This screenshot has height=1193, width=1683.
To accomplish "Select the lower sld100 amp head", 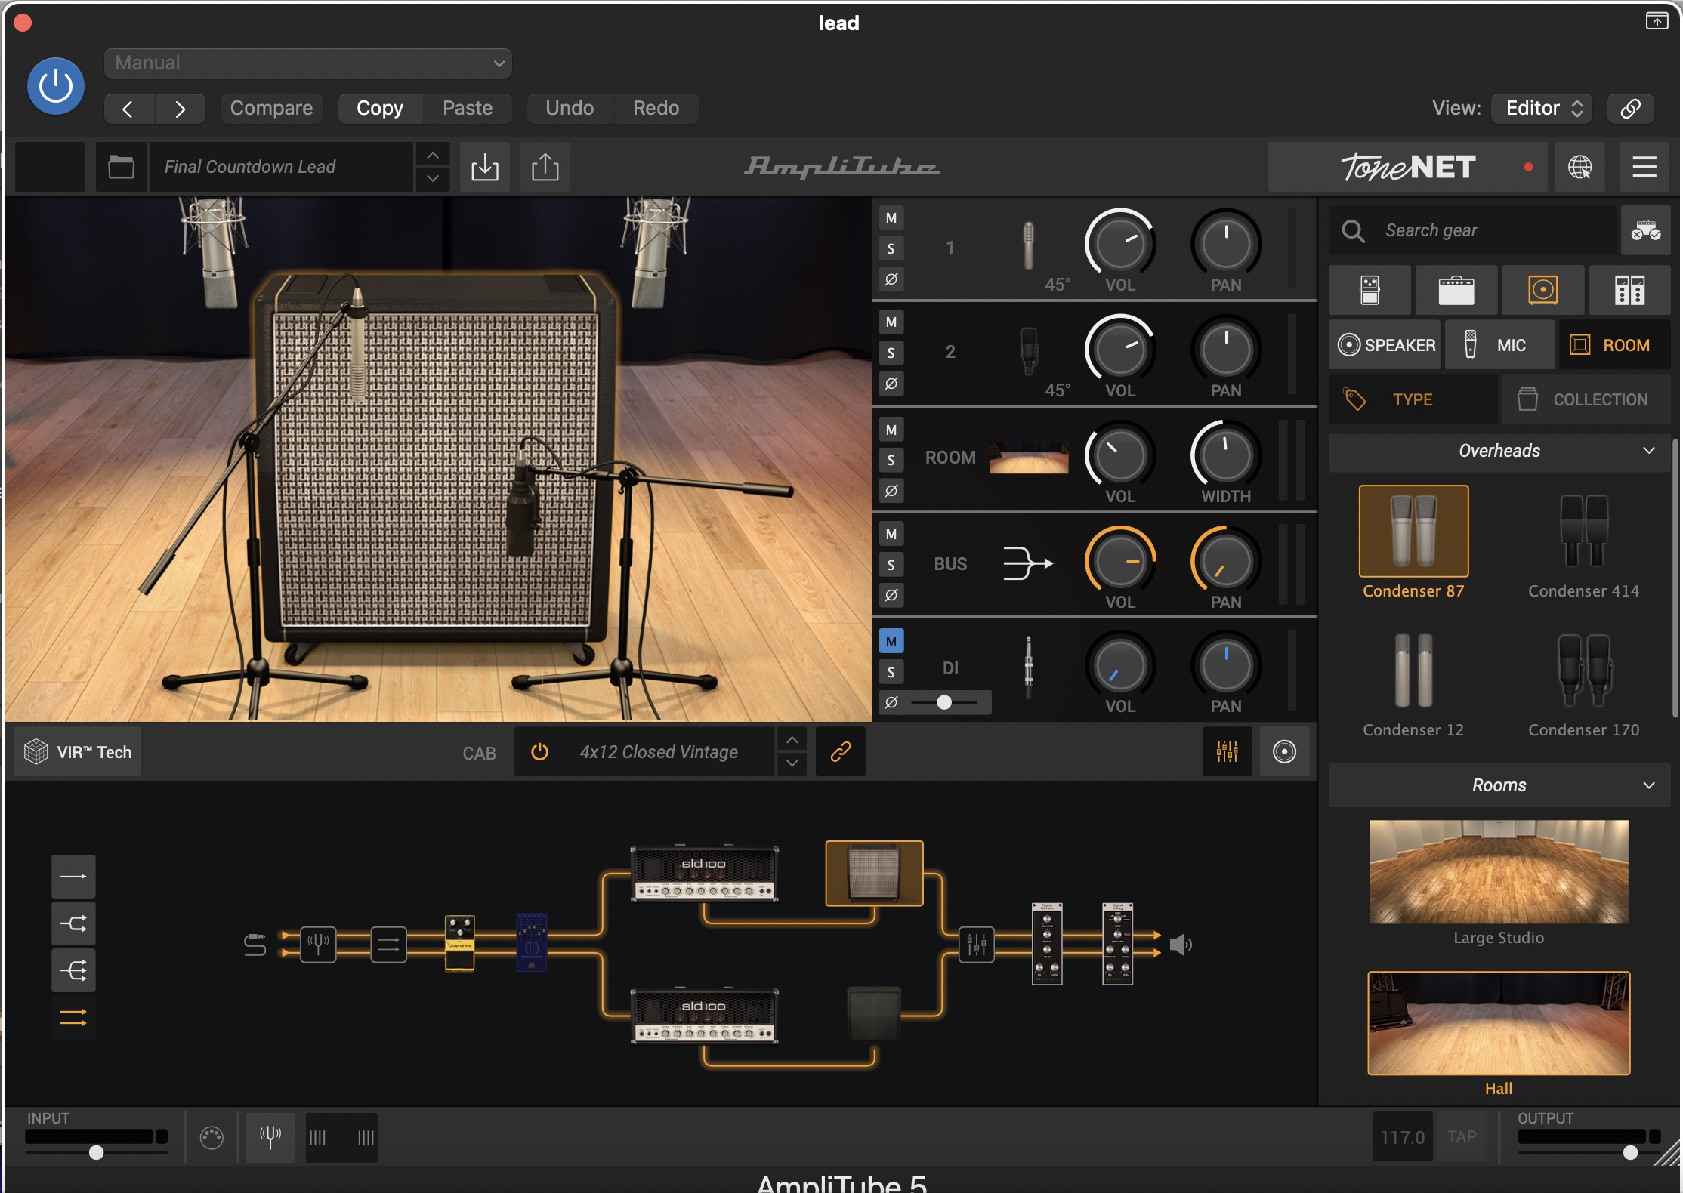I will coord(704,1016).
